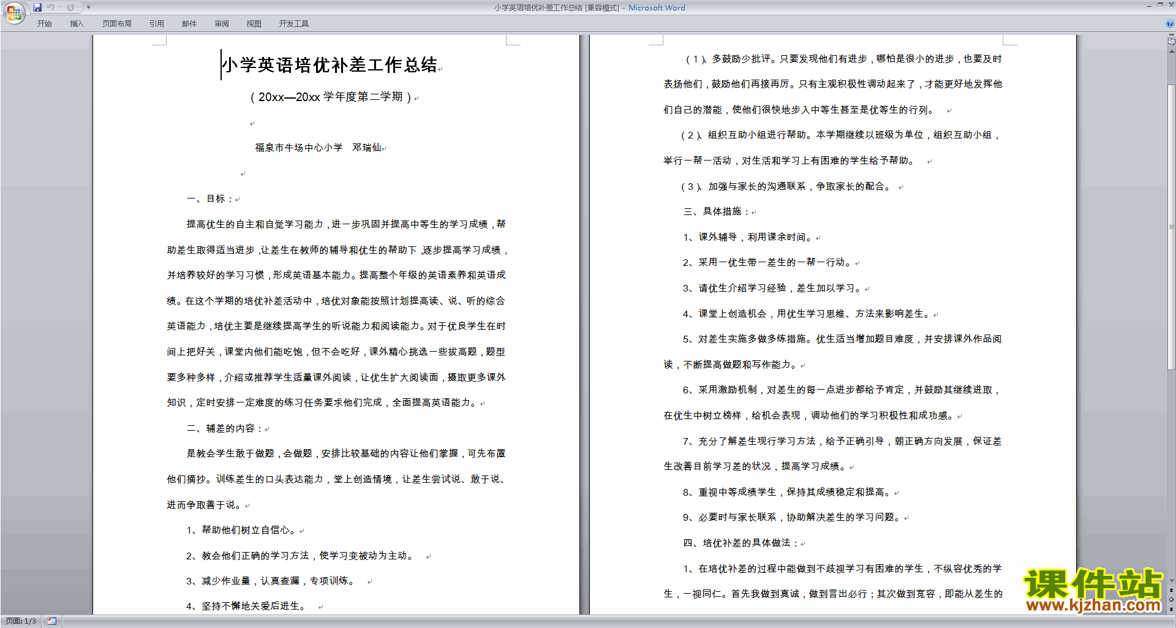Image resolution: width=1176 pixels, height=628 pixels.
Task: Save the document with the floppy icon
Action: pos(37,7)
